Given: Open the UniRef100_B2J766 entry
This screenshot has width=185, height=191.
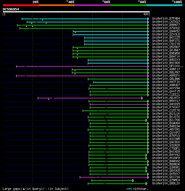Looking at the screenshot, I should [x=166, y=120].
